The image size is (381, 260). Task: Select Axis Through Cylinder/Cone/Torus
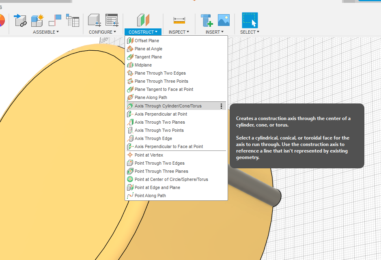[x=168, y=106]
